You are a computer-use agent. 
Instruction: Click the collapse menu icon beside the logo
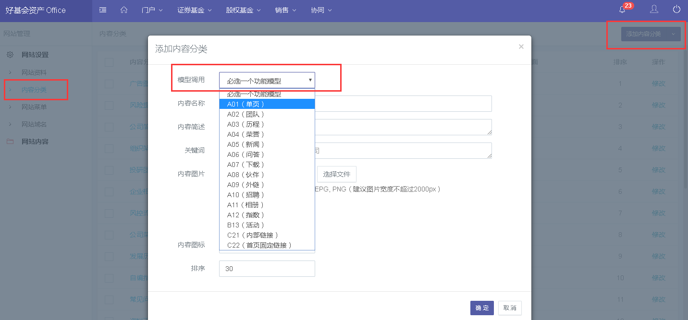click(102, 9)
